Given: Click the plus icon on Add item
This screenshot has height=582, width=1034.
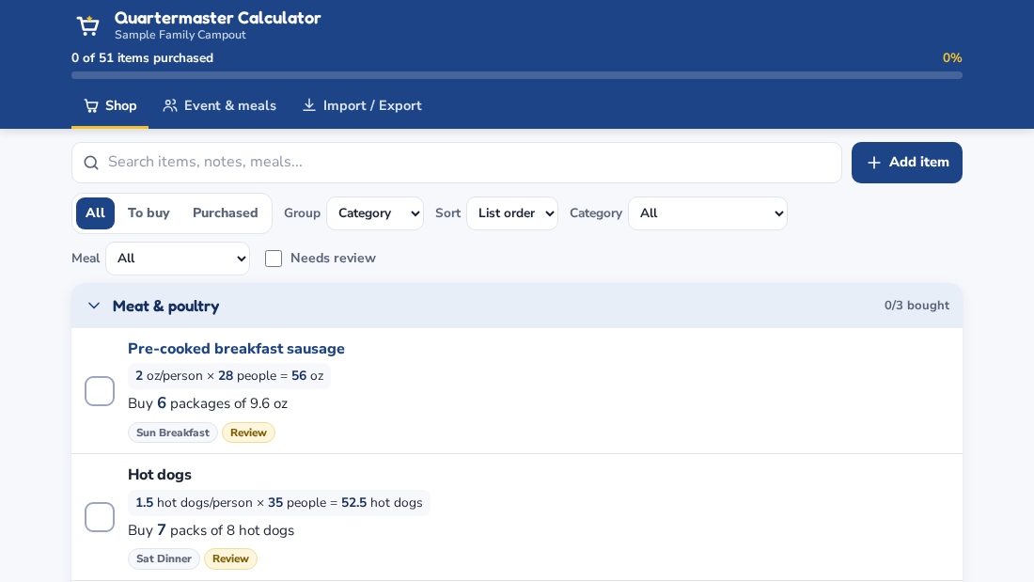Looking at the screenshot, I should (874, 163).
